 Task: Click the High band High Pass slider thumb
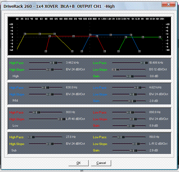pos(54,63)
